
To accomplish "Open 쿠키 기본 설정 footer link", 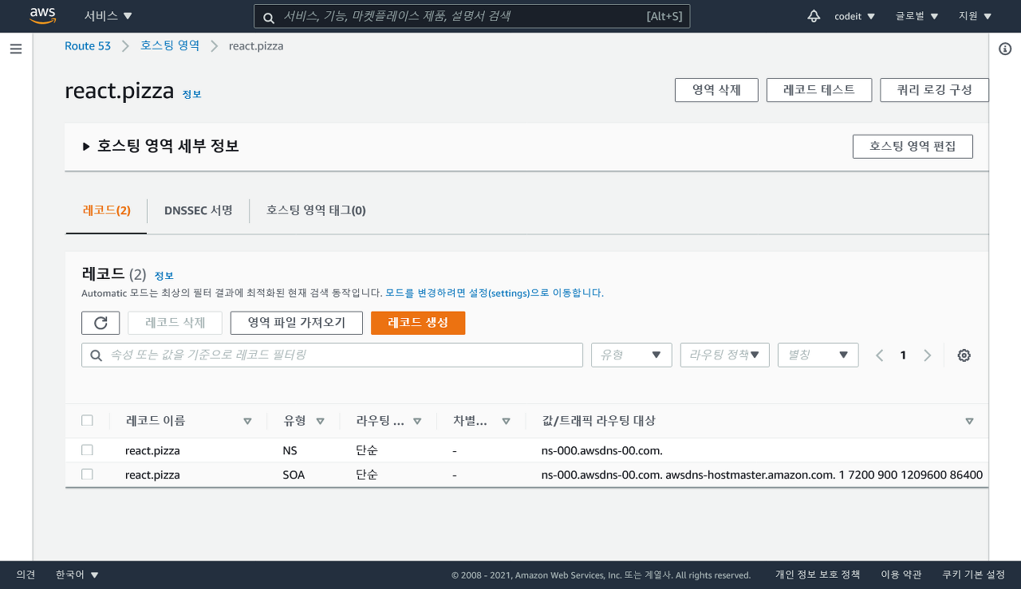I will tap(973, 575).
